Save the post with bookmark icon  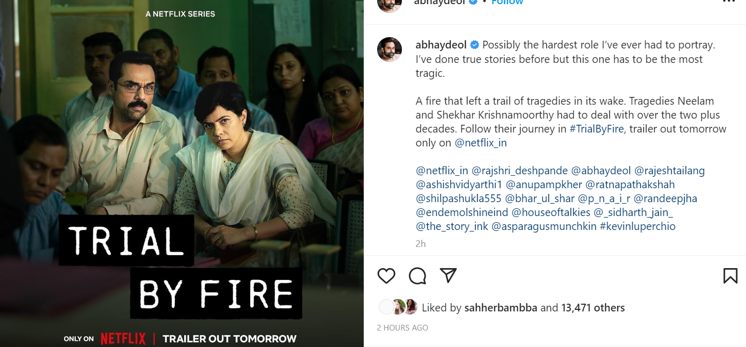730,276
